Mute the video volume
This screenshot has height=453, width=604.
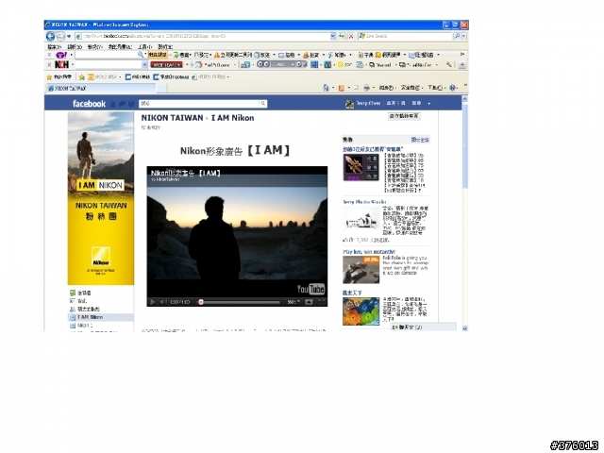pos(163,302)
